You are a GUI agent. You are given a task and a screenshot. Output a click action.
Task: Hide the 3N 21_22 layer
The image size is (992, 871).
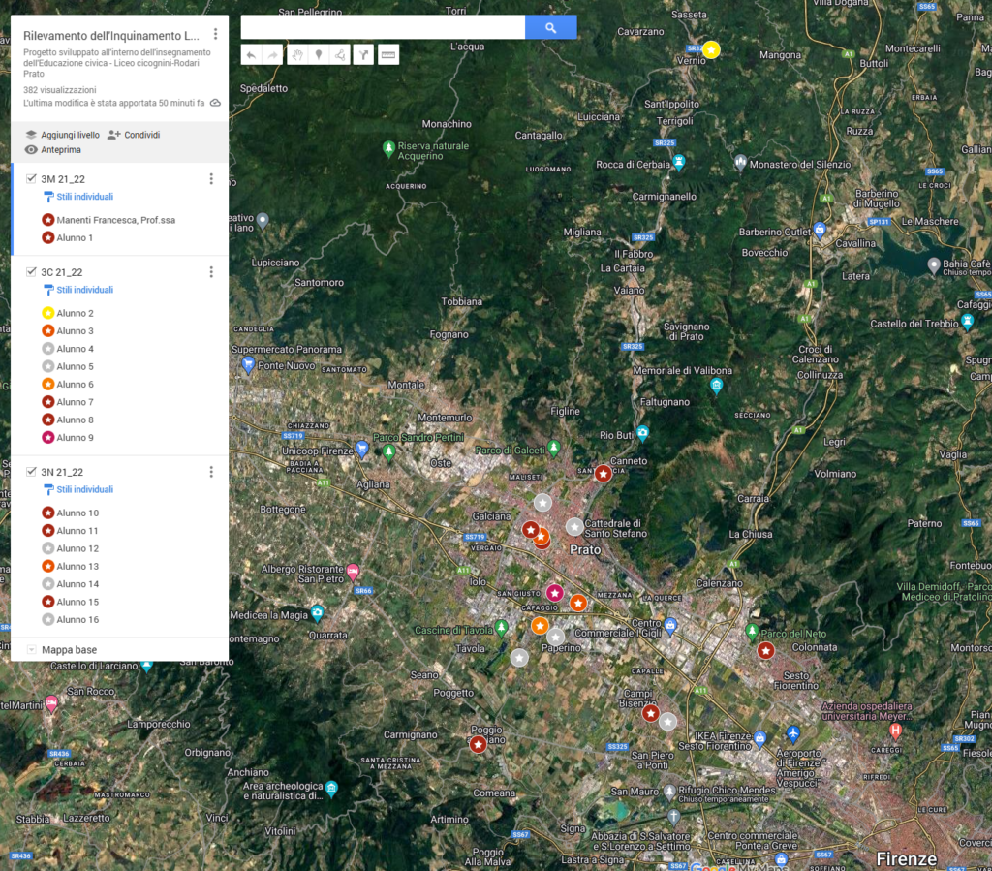32,472
